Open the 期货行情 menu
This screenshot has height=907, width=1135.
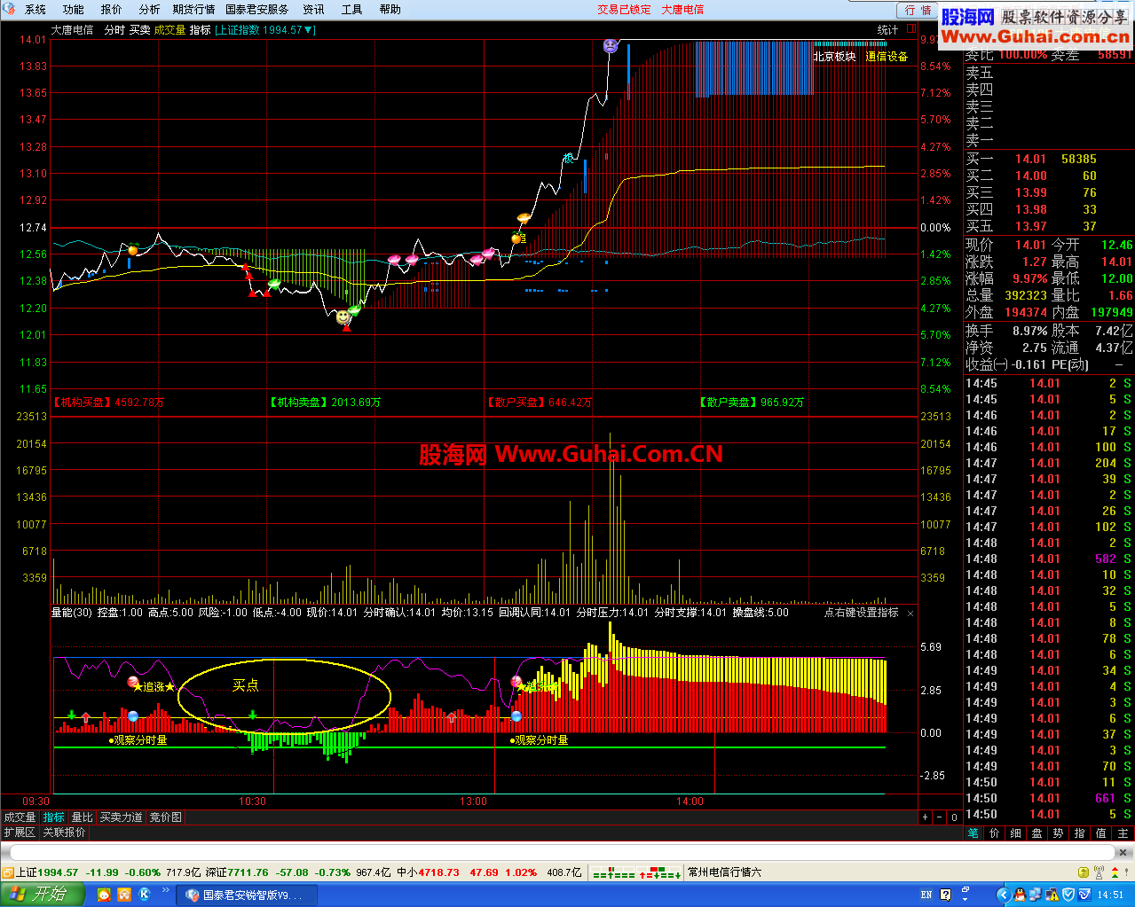(x=194, y=10)
